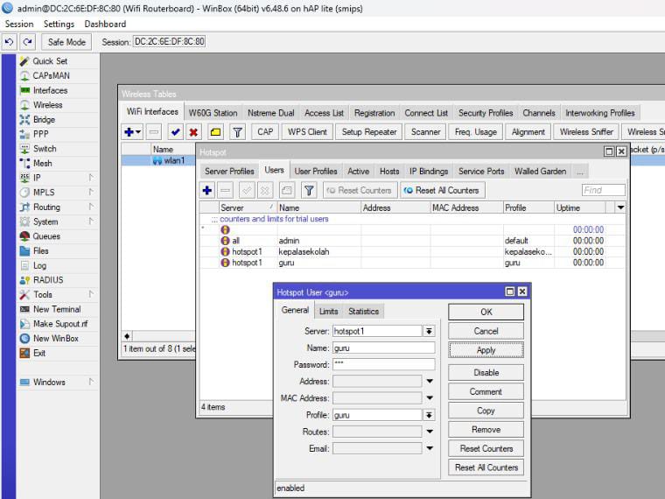This screenshot has height=499, width=665.
Task: Toggle Safe Mode button
Action: 66,42
